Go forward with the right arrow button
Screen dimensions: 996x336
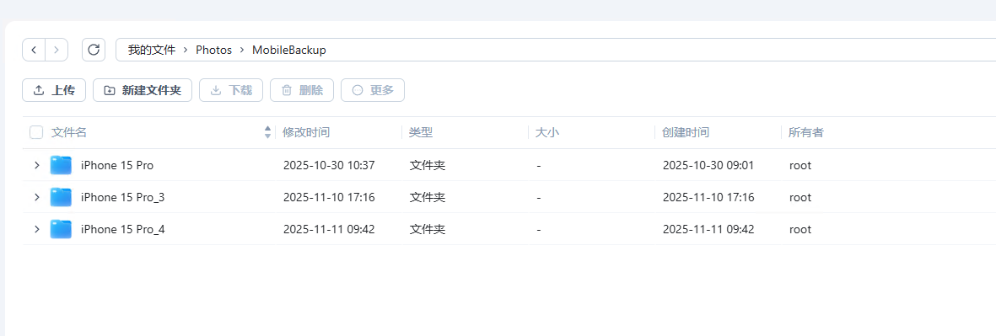coord(57,50)
